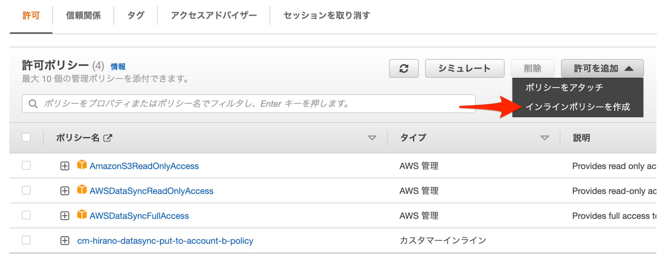Expand details of cm-hirano-datasync-put-to-account-b-policy
This screenshot has height=259, width=667.
(64, 240)
